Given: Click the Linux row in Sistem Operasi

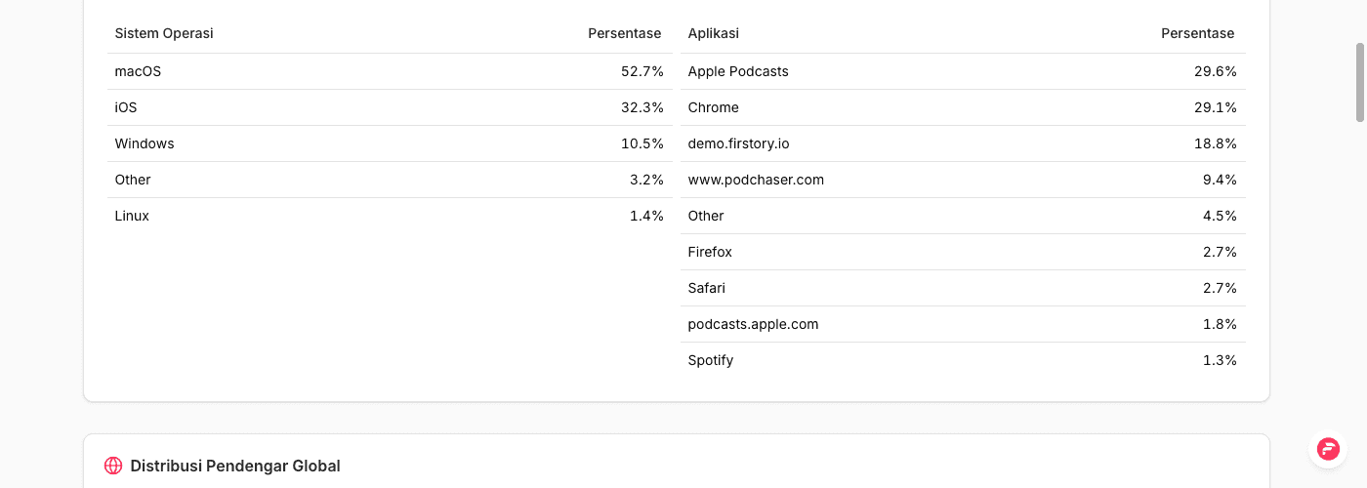Looking at the screenshot, I should click(390, 216).
